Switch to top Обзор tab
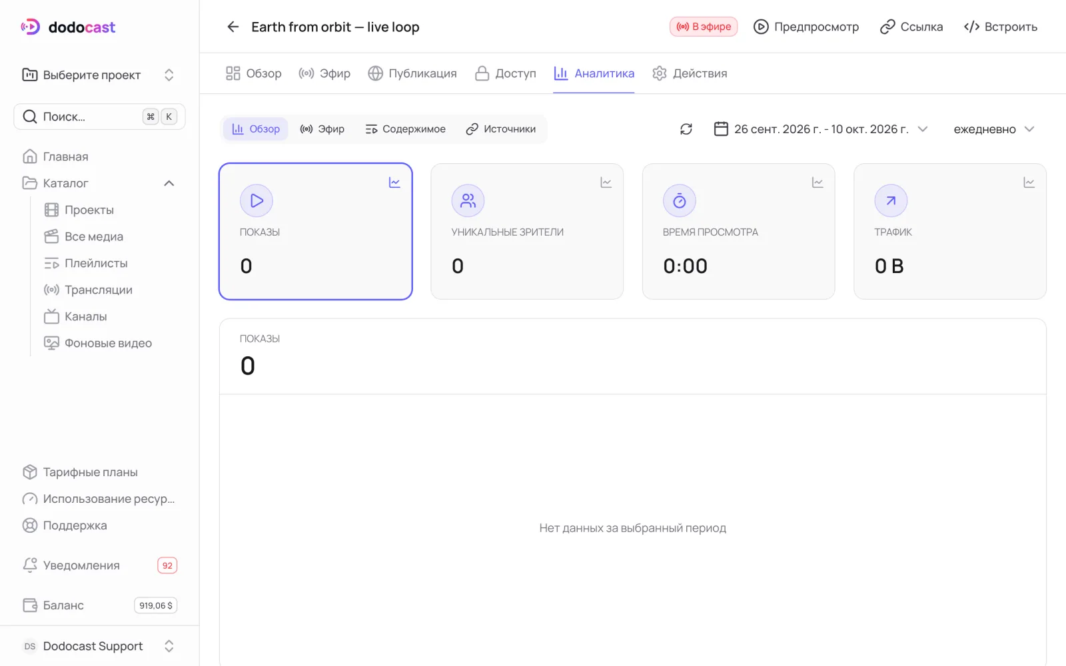 pyautogui.click(x=253, y=73)
